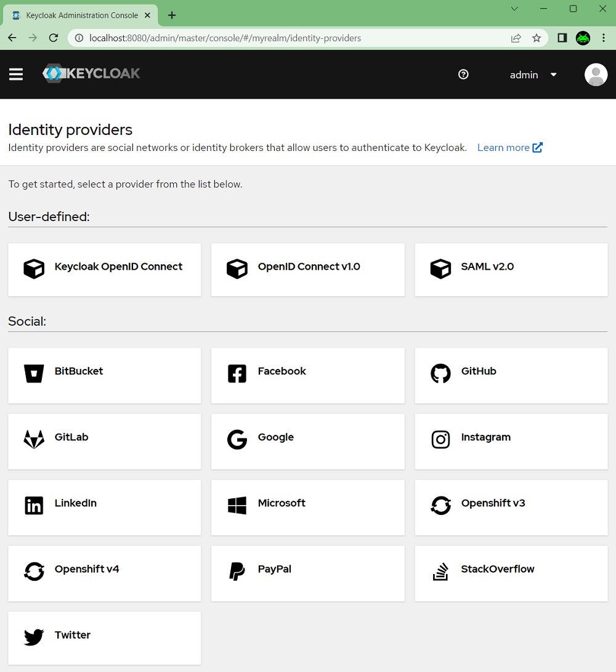Screen dimensions: 616x672
Task: Click the Instagram camera icon
Action: (440, 439)
